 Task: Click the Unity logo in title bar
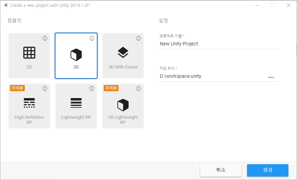6,5
